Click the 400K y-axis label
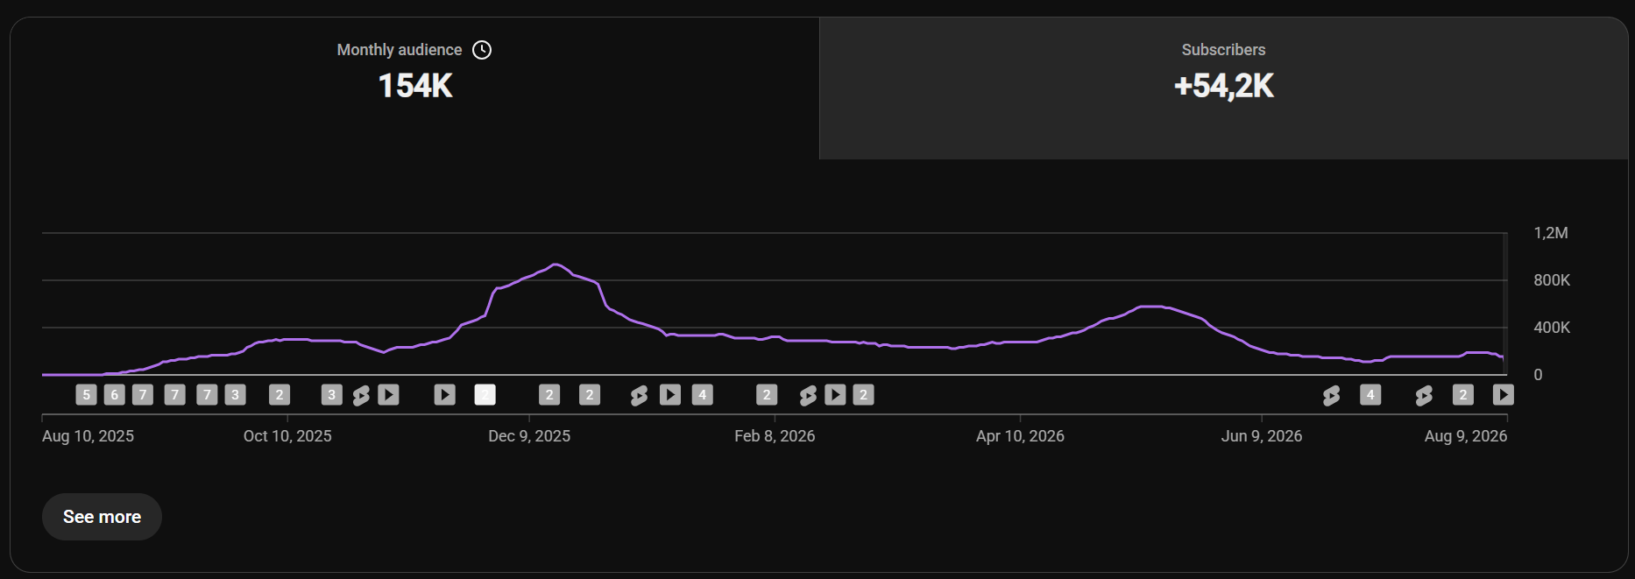1635x579 pixels. tap(1552, 328)
